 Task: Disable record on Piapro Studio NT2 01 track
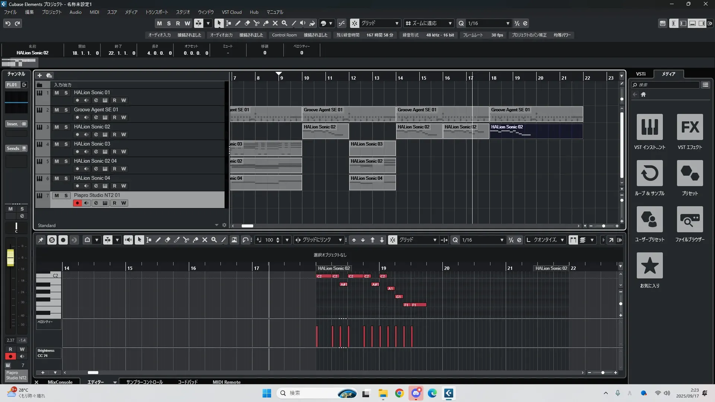point(77,203)
